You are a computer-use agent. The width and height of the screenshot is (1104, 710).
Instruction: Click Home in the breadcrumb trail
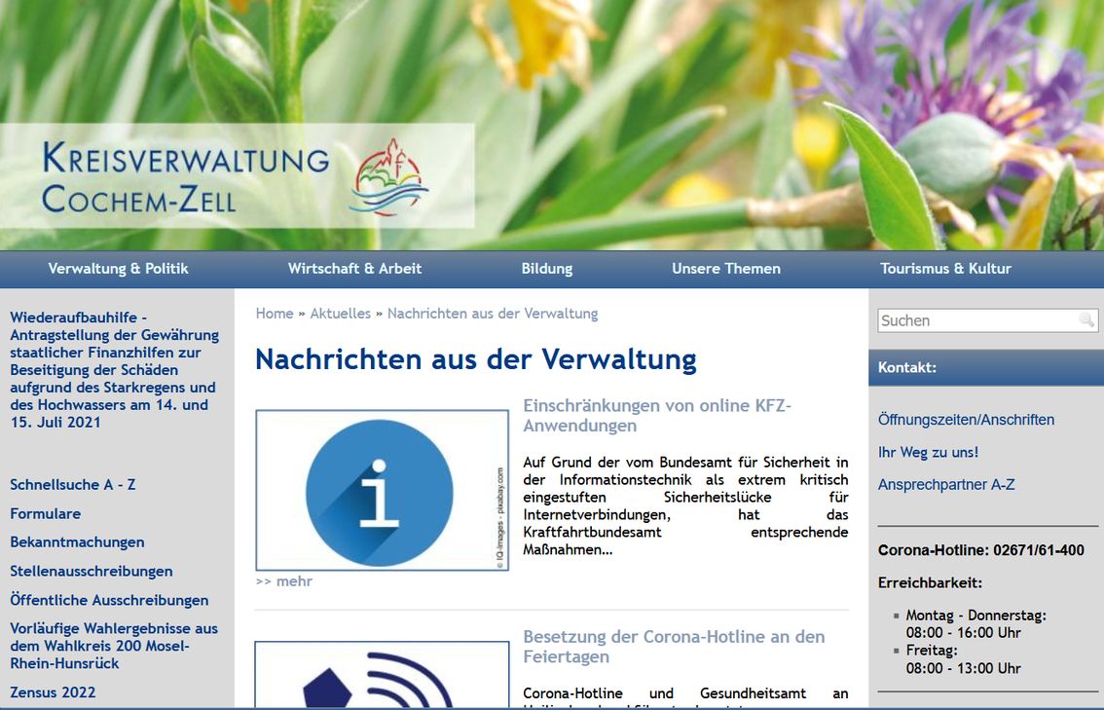(x=274, y=313)
